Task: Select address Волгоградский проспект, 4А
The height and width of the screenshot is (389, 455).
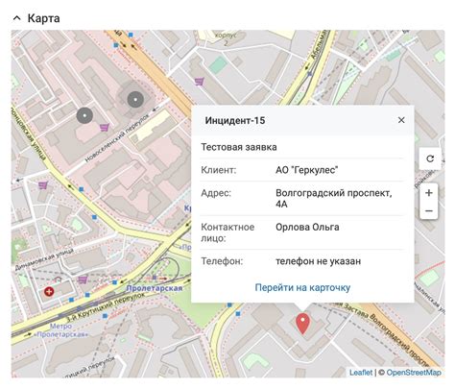Action: [x=334, y=198]
